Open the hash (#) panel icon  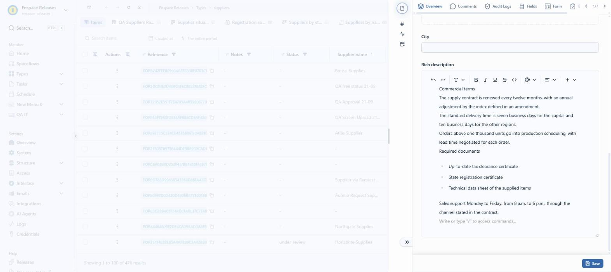(402, 24)
